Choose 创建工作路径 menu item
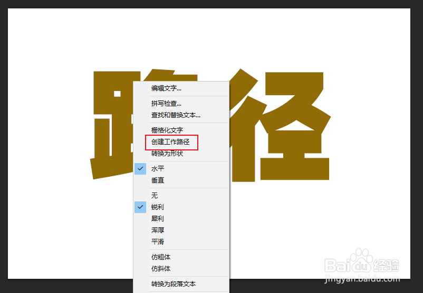The image size is (423, 293). coord(181,142)
